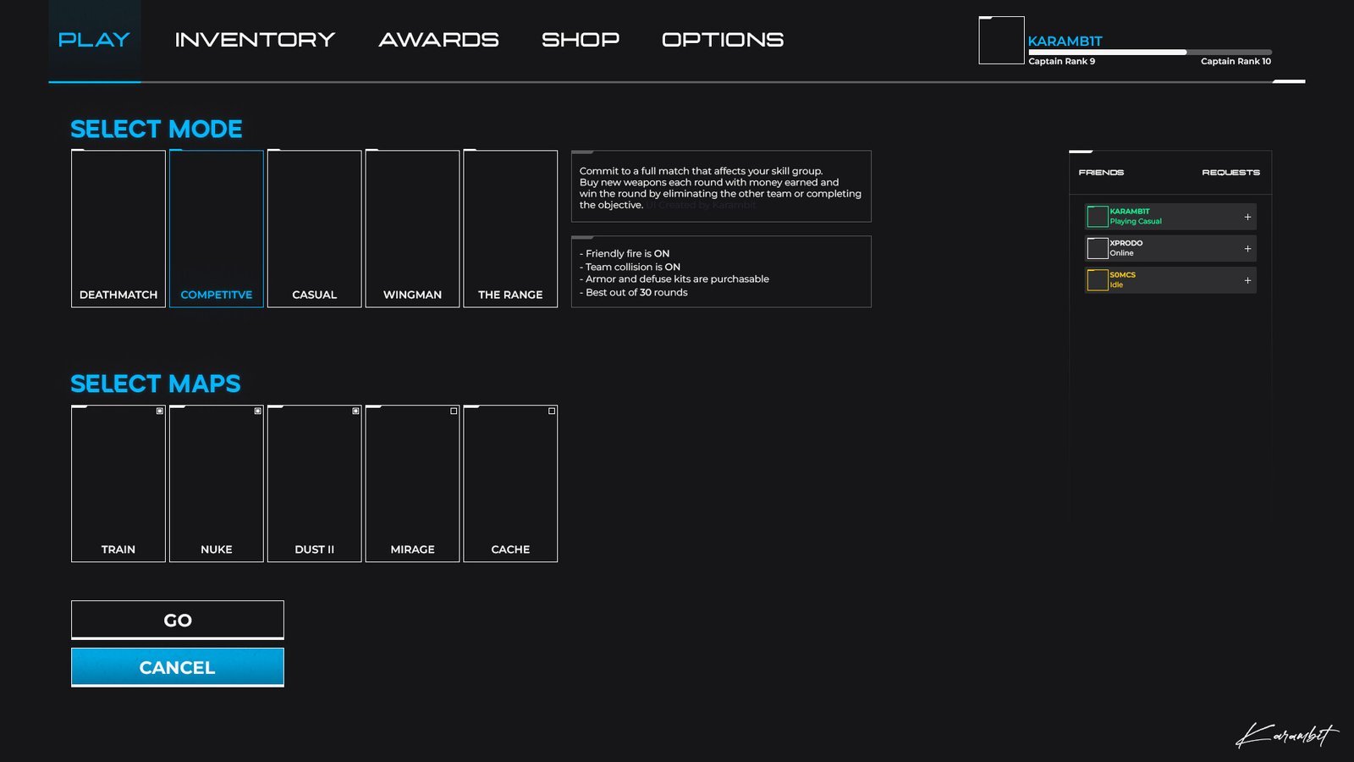This screenshot has width=1354, height=762.
Task: Open the OPTIONS tab
Action: point(723,40)
